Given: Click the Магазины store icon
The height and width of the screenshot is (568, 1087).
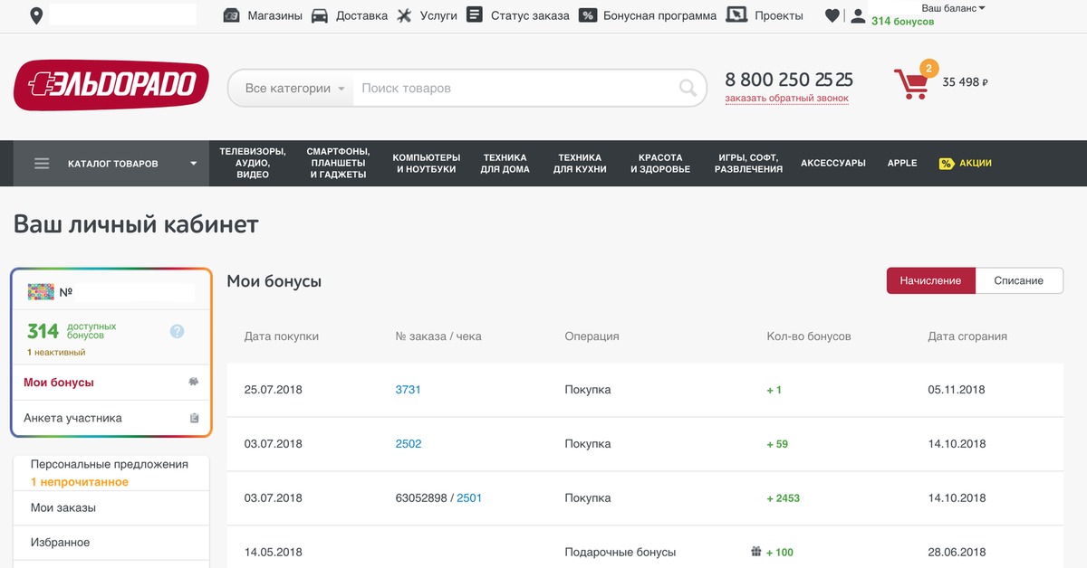Looking at the screenshot, I should tap(232, 15).
